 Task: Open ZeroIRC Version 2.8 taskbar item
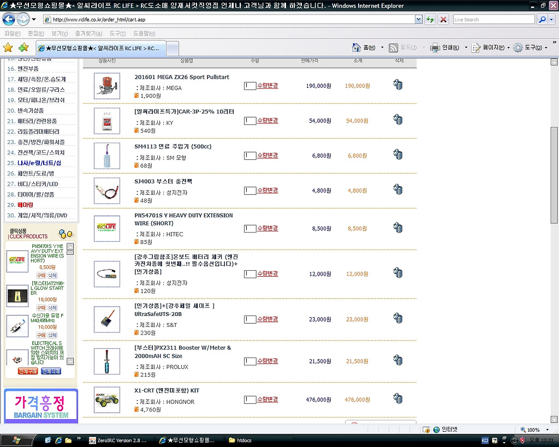118,440
